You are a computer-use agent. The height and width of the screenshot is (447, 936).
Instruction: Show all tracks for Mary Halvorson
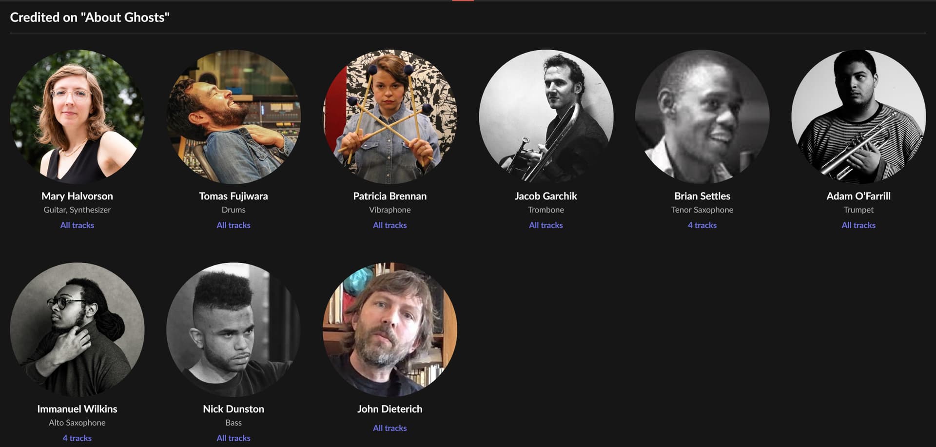tap(77, 225)
